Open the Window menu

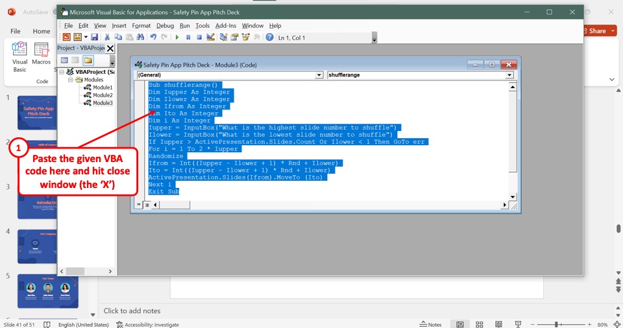(252, 25)
